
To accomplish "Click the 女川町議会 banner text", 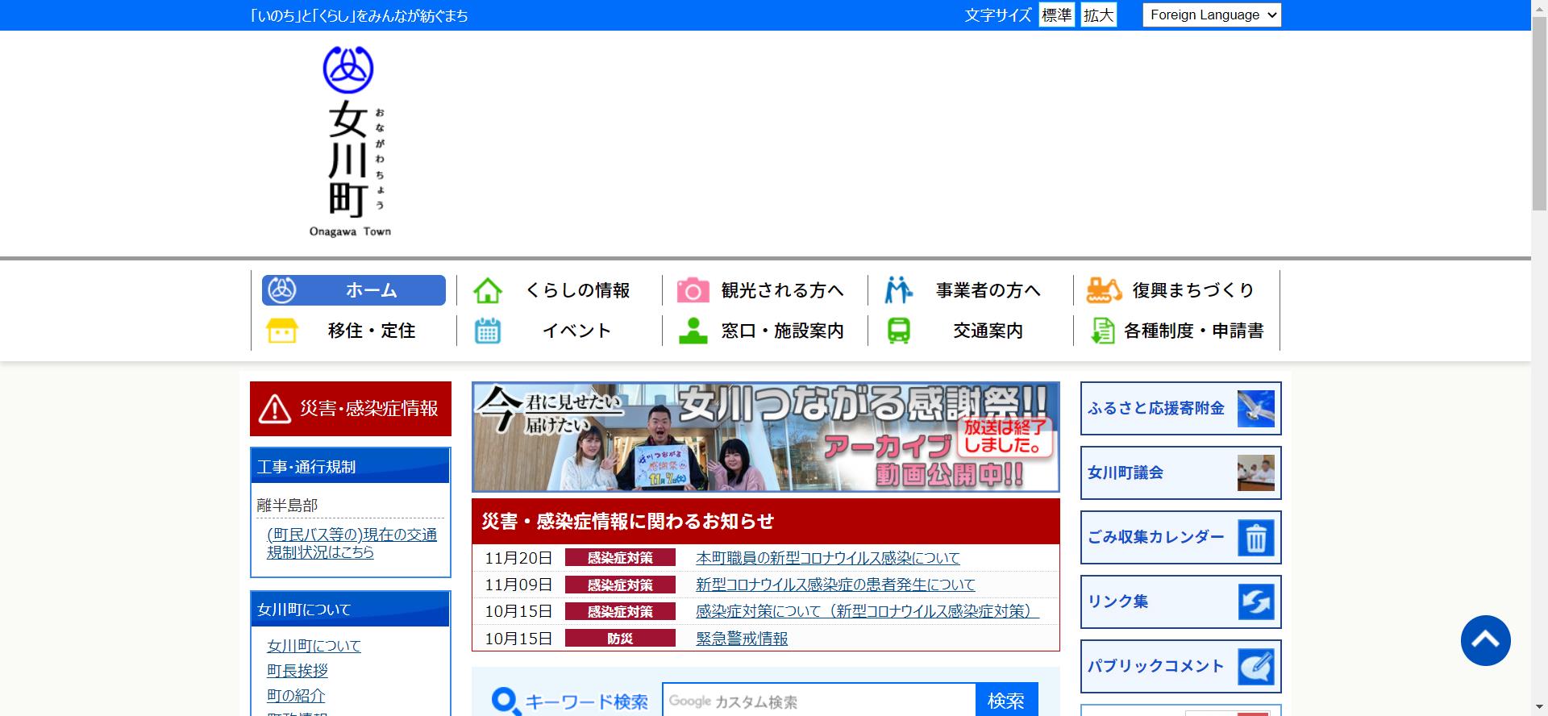I will (x=1126, y=473).
